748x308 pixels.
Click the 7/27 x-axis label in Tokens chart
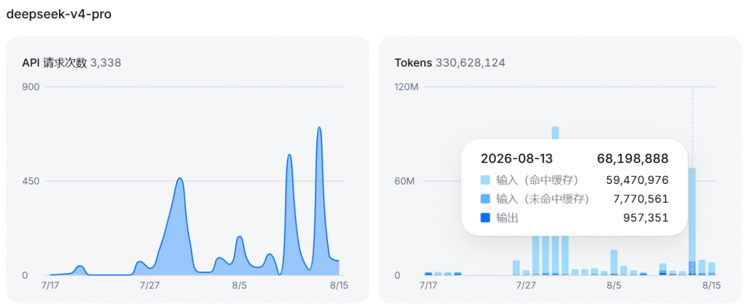(x=526, y=285)
